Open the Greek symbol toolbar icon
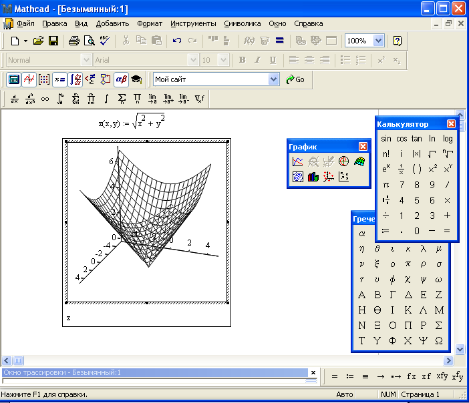Screen dimensions: 469x403 (x=121, y=79)
